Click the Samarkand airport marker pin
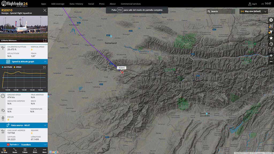Image resolution: width=274 pixels, height=154 pixels. [111, 36]
